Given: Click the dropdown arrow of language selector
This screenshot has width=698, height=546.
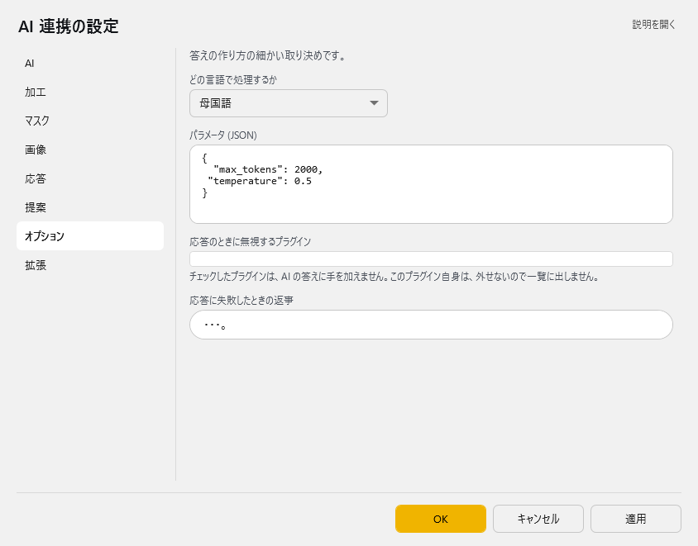Looking at the screenshot, I should pyautogui.click(x=374, y=103).
